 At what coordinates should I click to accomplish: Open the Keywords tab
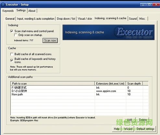coord(8,11)
